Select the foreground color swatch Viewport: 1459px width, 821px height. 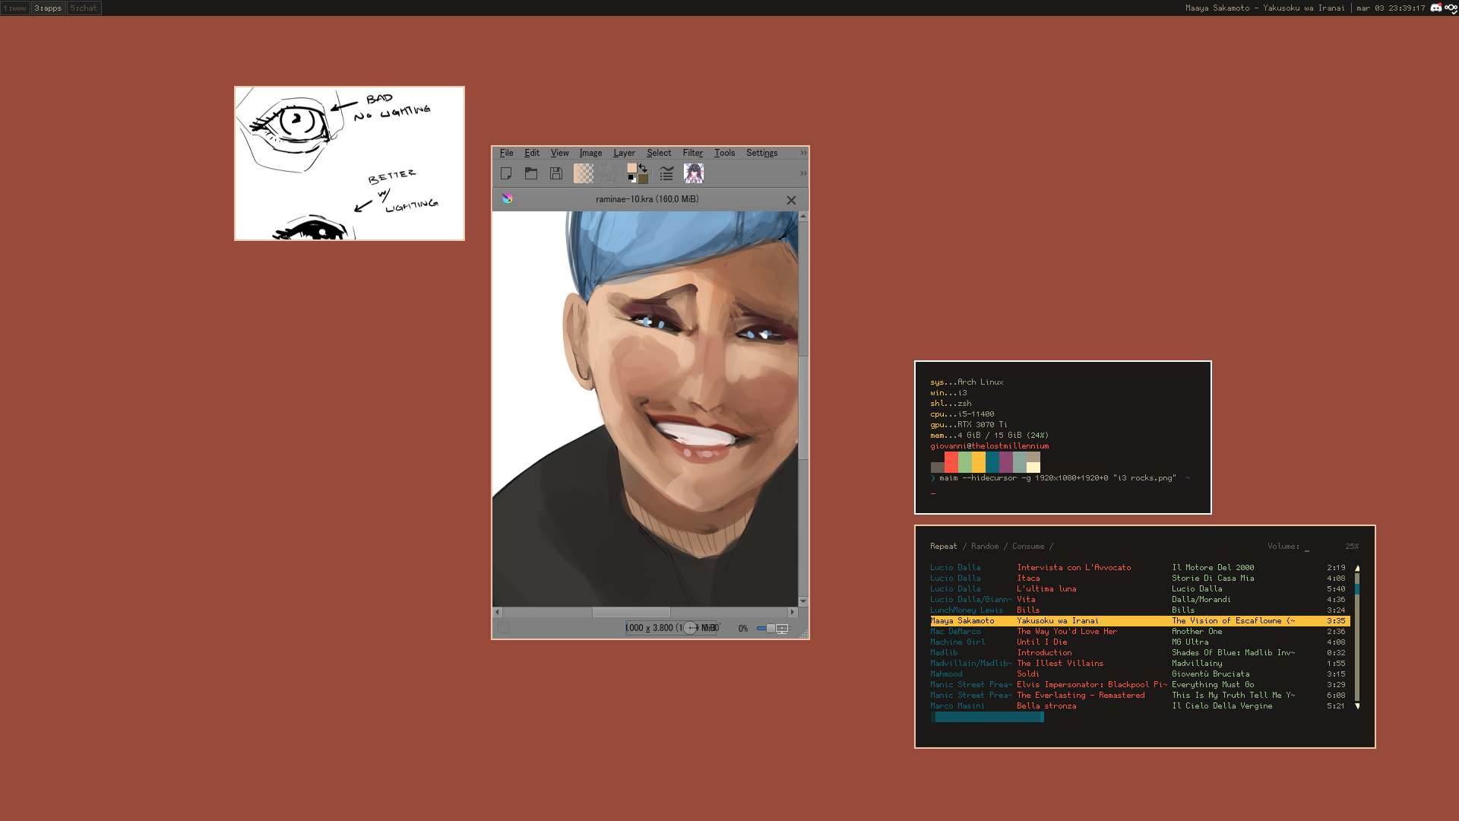tap(632, 169)
